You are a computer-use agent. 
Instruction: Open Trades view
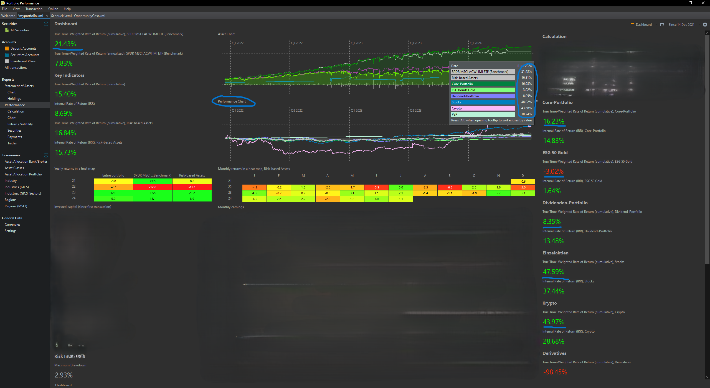point(12,143)
